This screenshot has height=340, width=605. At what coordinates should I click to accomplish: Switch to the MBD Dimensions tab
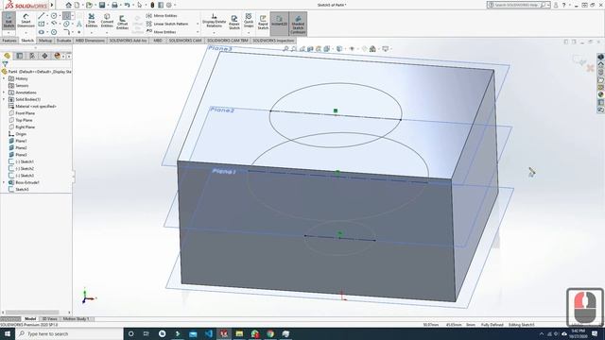tap(90, 41)
